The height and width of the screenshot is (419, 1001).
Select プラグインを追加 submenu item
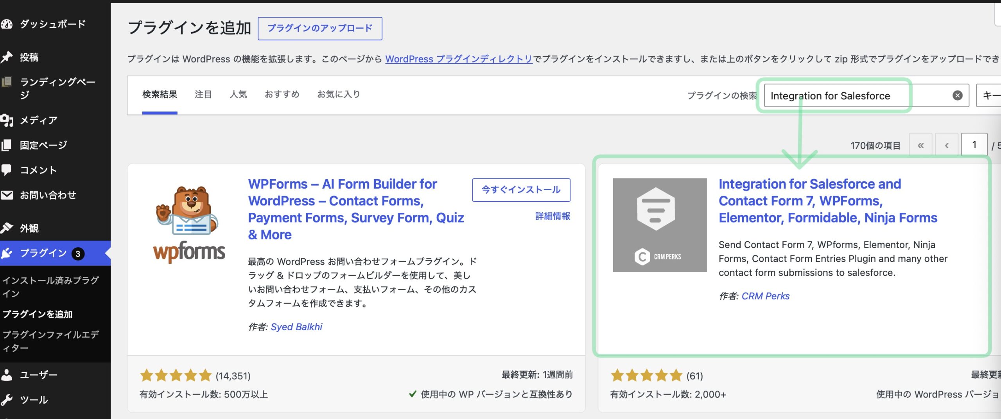point(38,314)
